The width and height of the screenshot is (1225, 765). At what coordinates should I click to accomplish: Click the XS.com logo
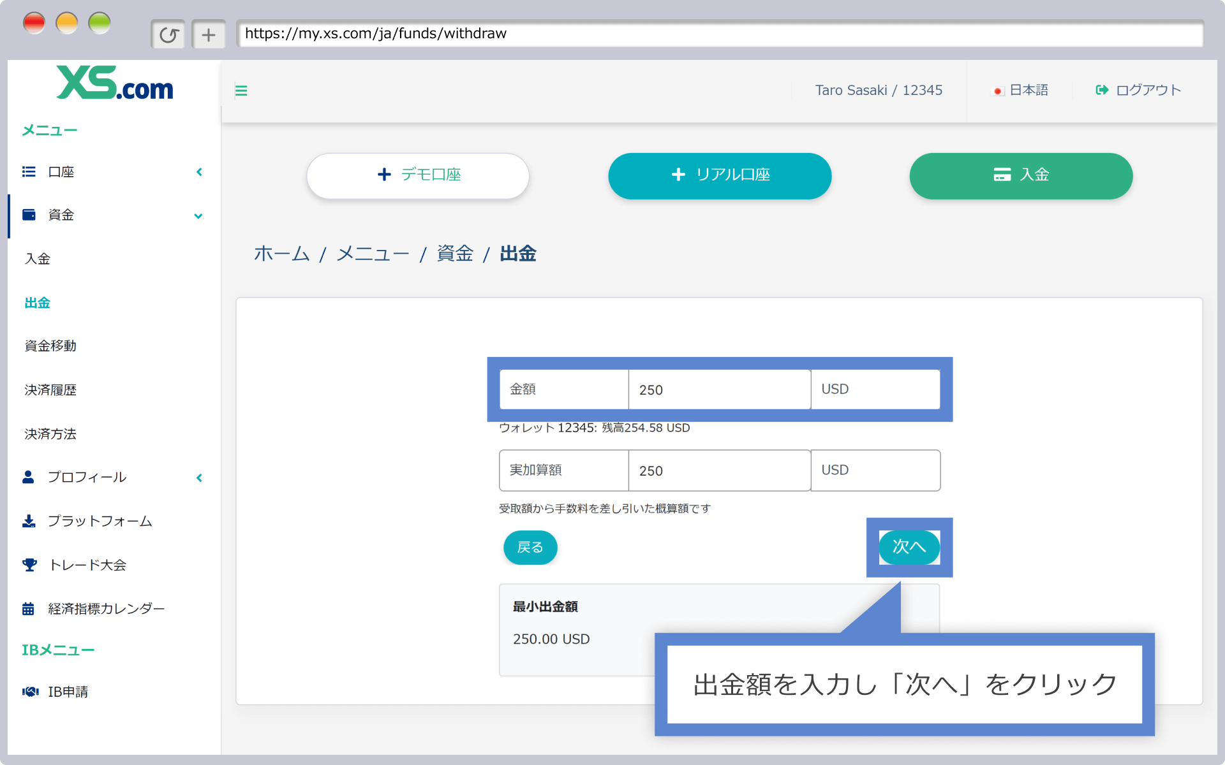coord(115,83)
